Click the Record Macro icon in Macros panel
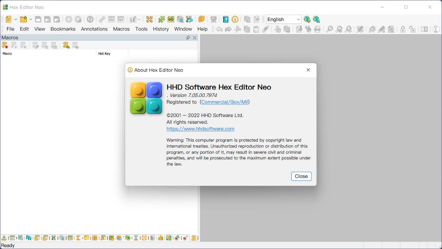 [x=5, y=45]
